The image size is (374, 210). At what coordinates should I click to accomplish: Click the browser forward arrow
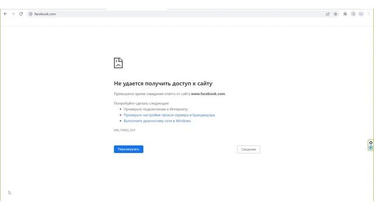click(x=13, y=14)
